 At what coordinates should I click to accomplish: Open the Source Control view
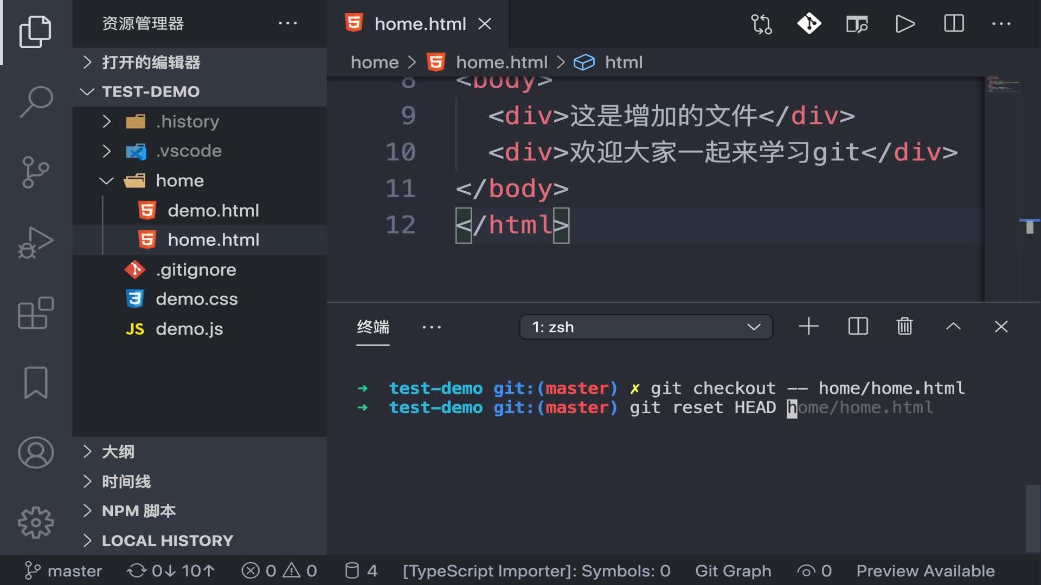tap(36, 172)
